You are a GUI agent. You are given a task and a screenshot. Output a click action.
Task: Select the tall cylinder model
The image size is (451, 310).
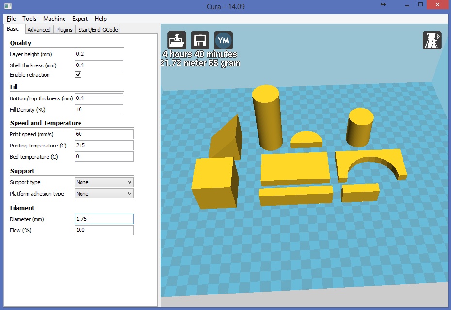[x=267, y=118]
